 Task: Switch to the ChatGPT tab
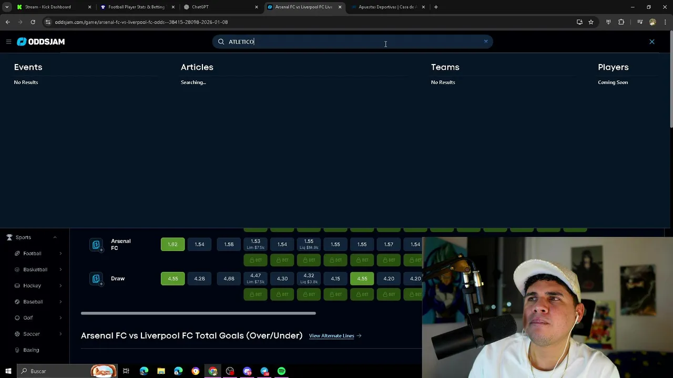[x=221, y=7]
